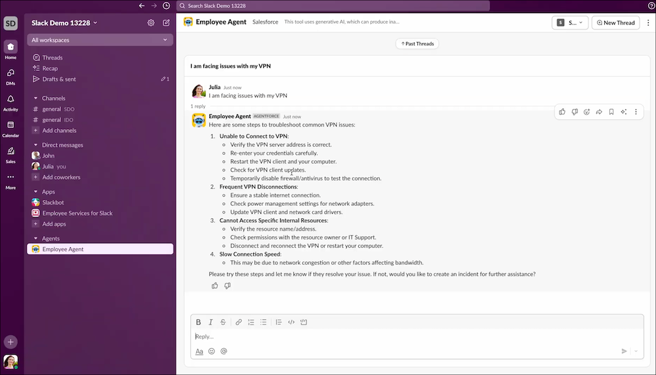656x375 pixels.
Task: Open the Slack Demo 13228 workspace menu
Action: pos(64,23)
